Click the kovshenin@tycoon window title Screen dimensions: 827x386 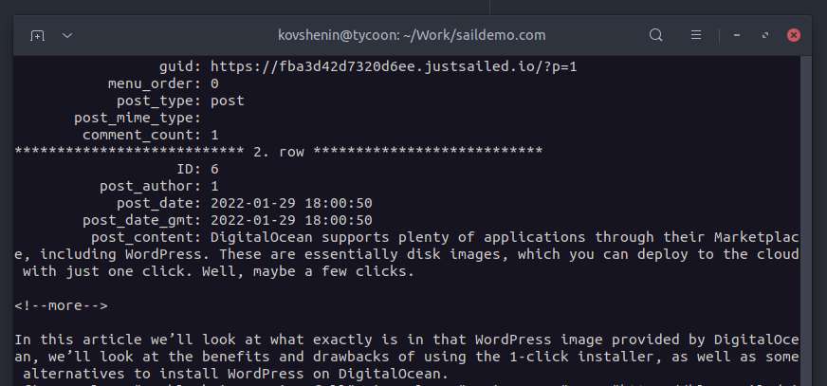tap(412, 35)
